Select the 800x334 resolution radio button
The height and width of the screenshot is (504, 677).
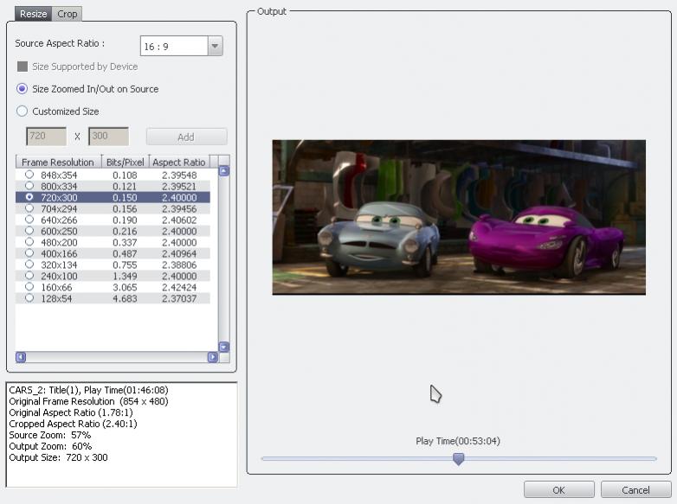(29, 186)
